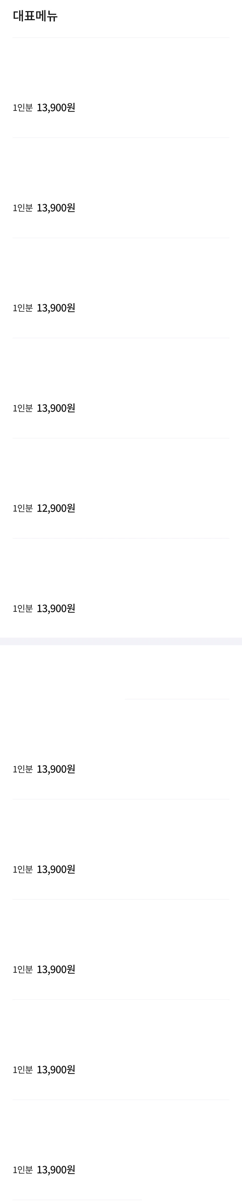Select the 13,900원 price directly below 12,900원
The width and height of the screenshot is (242, 1203).
(56, 608)
